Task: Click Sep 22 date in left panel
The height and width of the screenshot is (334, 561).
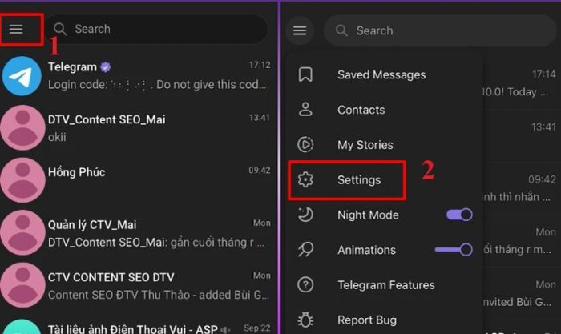Action: (x=257, y=328)
